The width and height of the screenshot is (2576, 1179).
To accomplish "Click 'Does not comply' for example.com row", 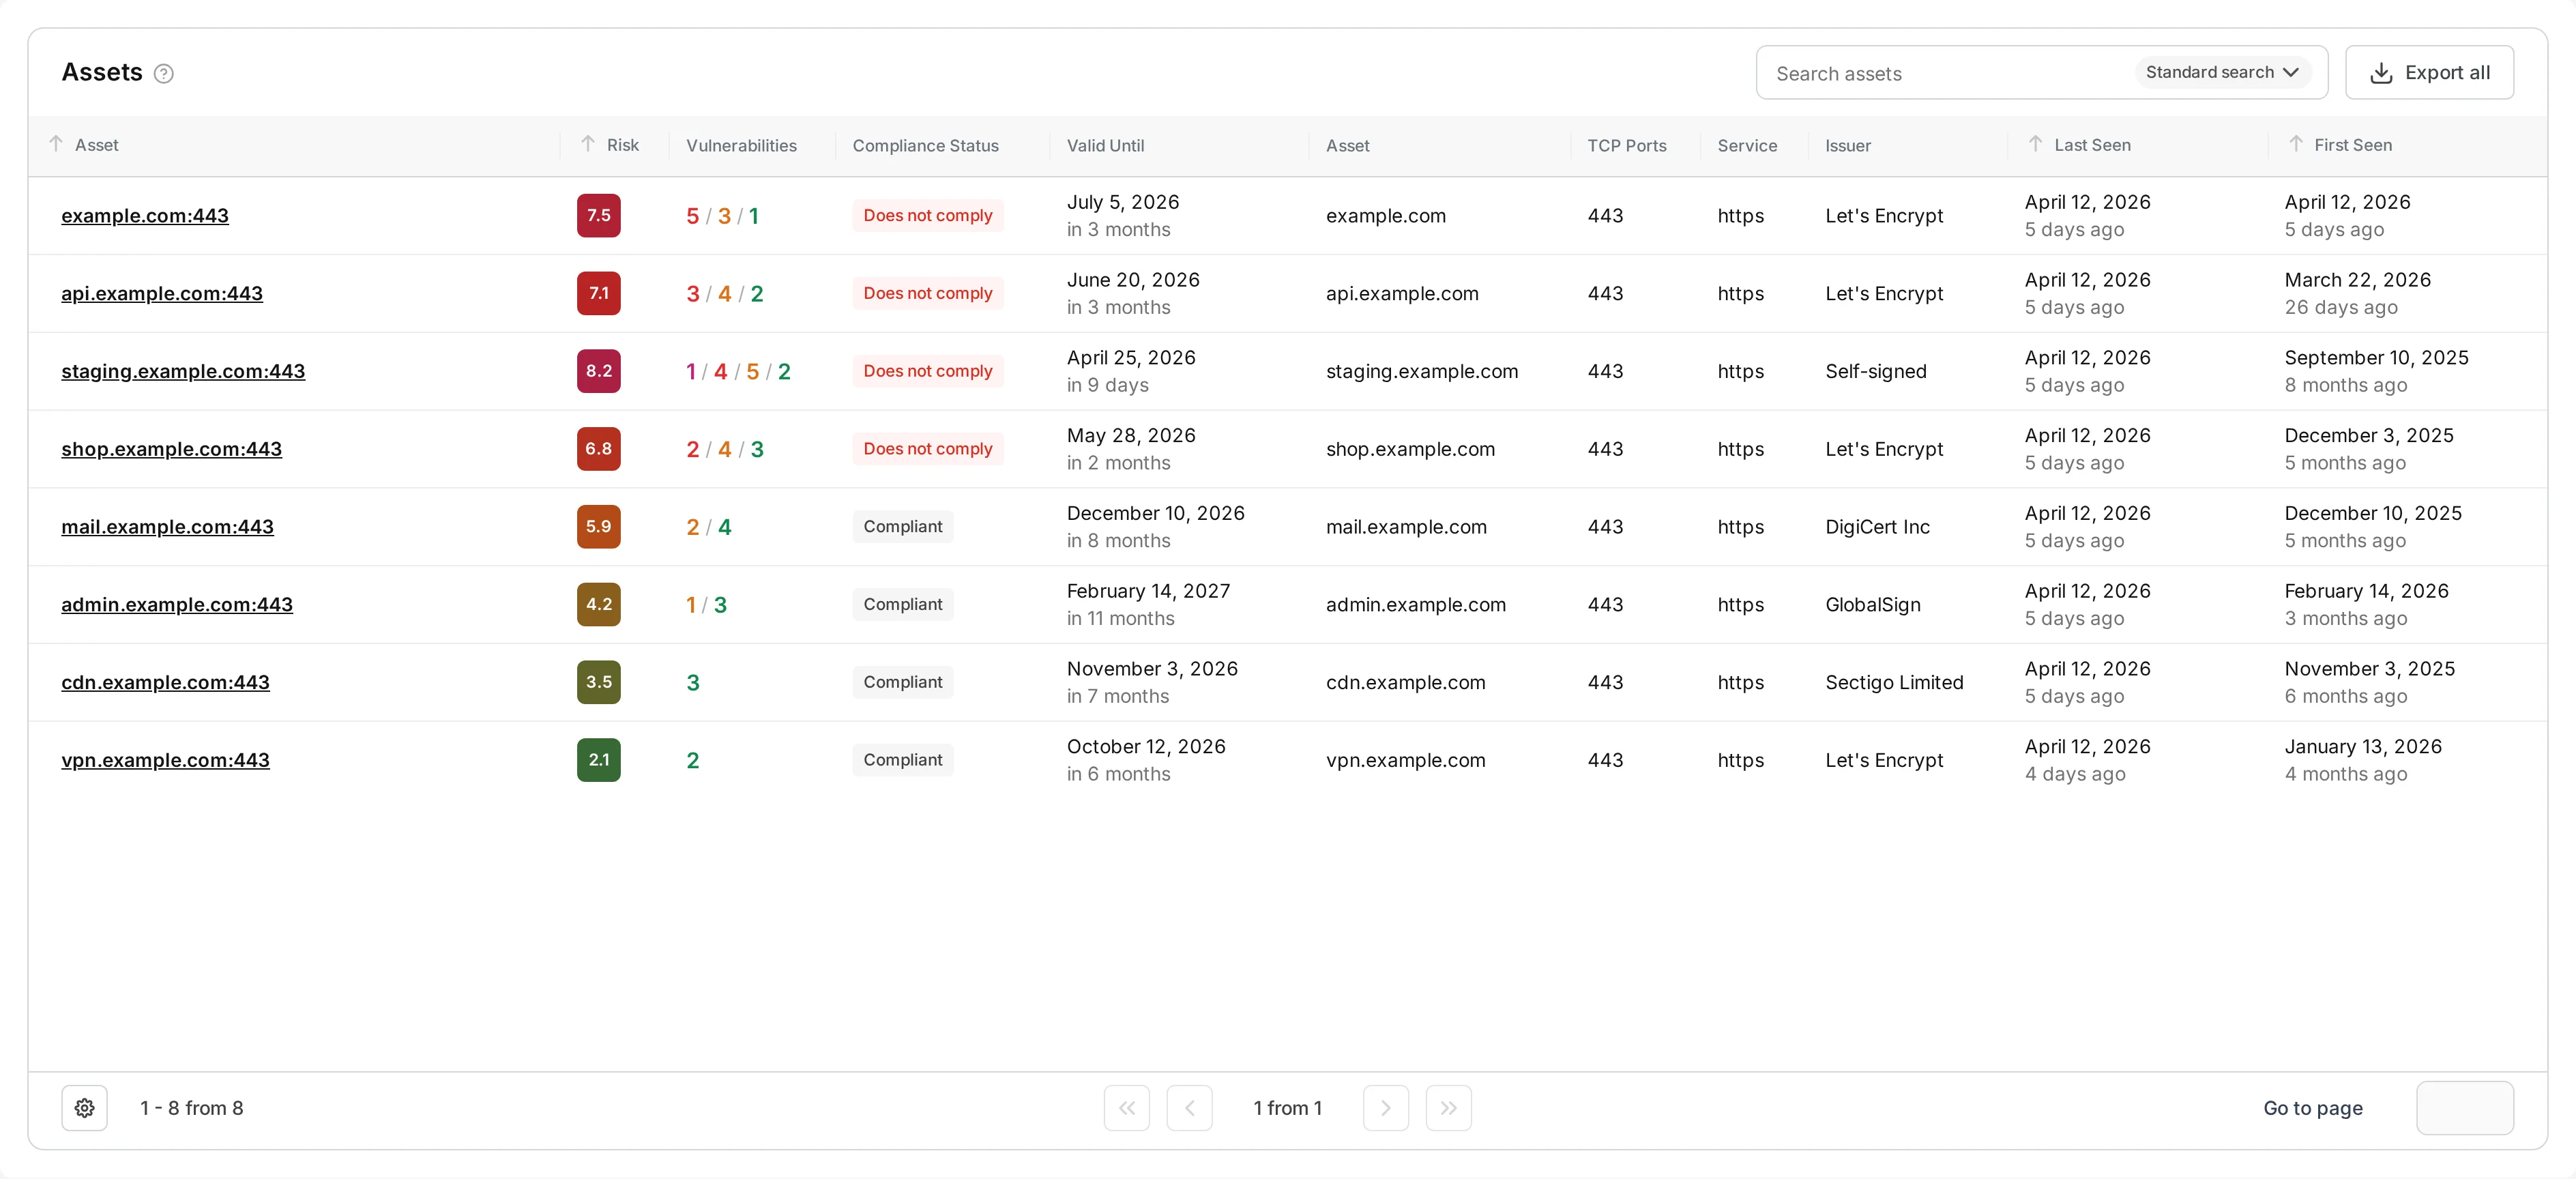I will 928,216.
